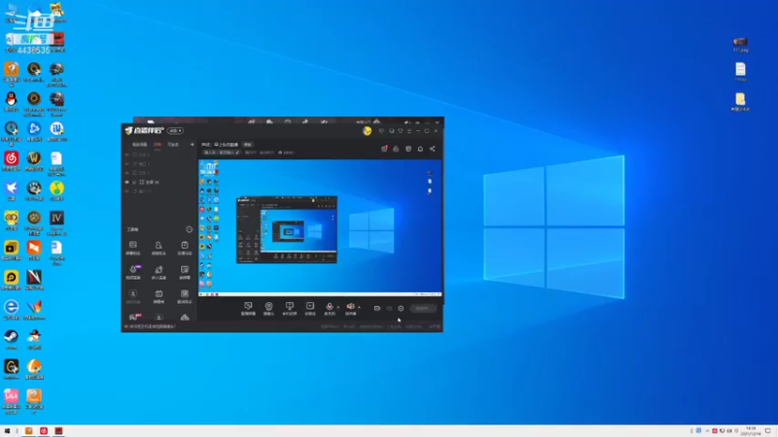778x437 pixels.
Task: Toggle eye icon on the topmost source row
Action: click(x=127, y=154)
